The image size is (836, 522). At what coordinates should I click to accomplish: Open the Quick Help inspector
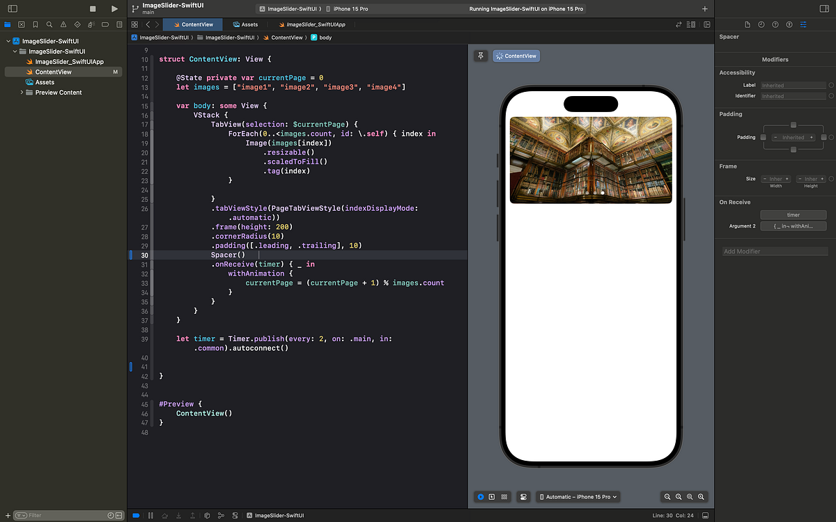[775, 24]
